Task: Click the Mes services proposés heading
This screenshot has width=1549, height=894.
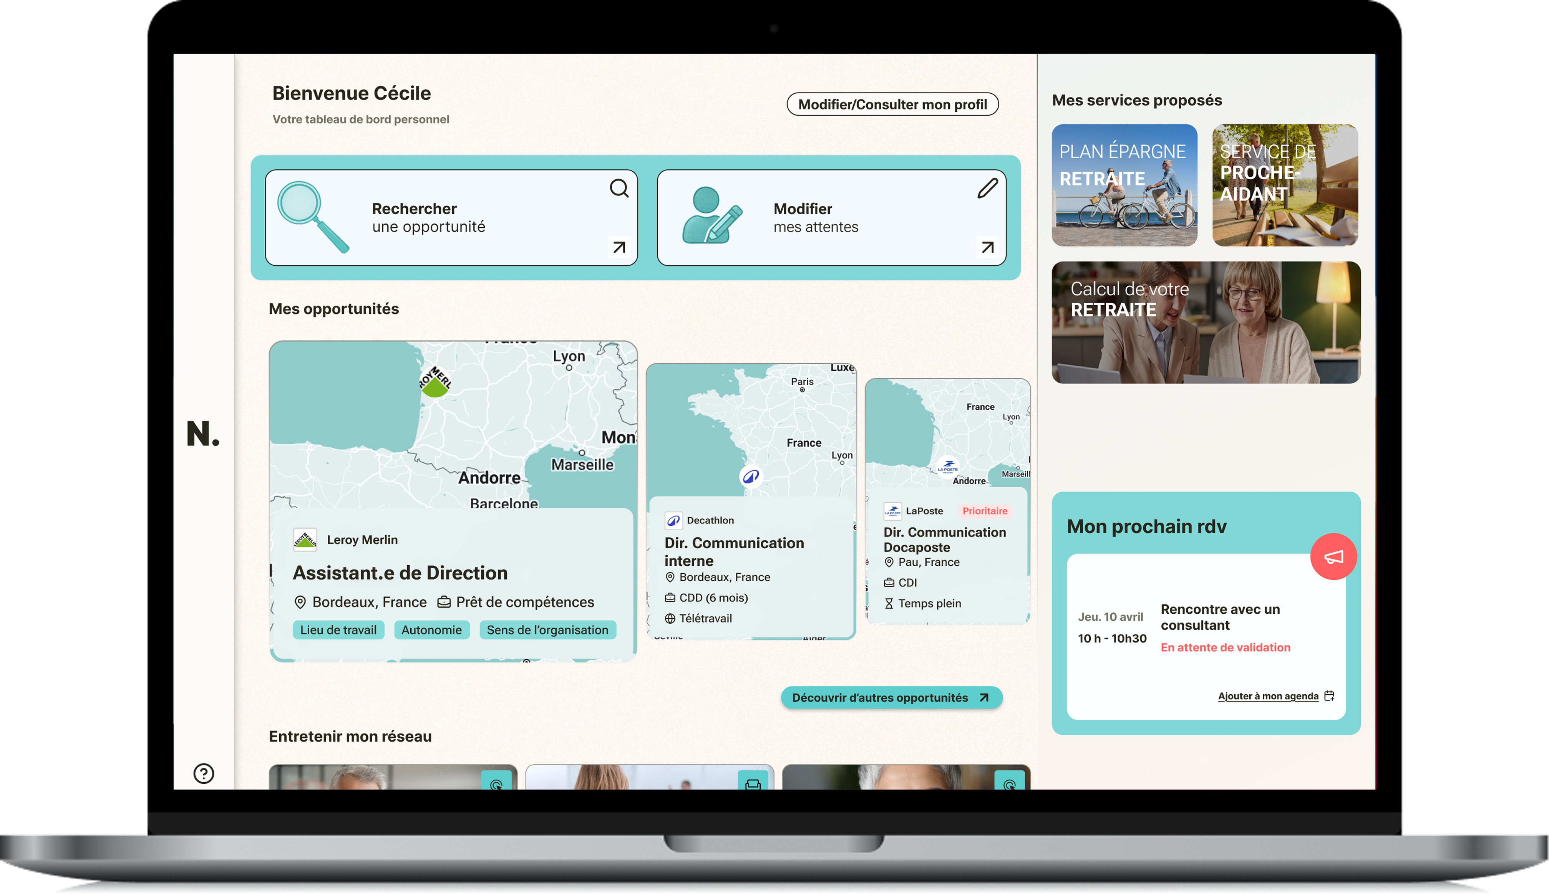Action: click(1137, 100)
